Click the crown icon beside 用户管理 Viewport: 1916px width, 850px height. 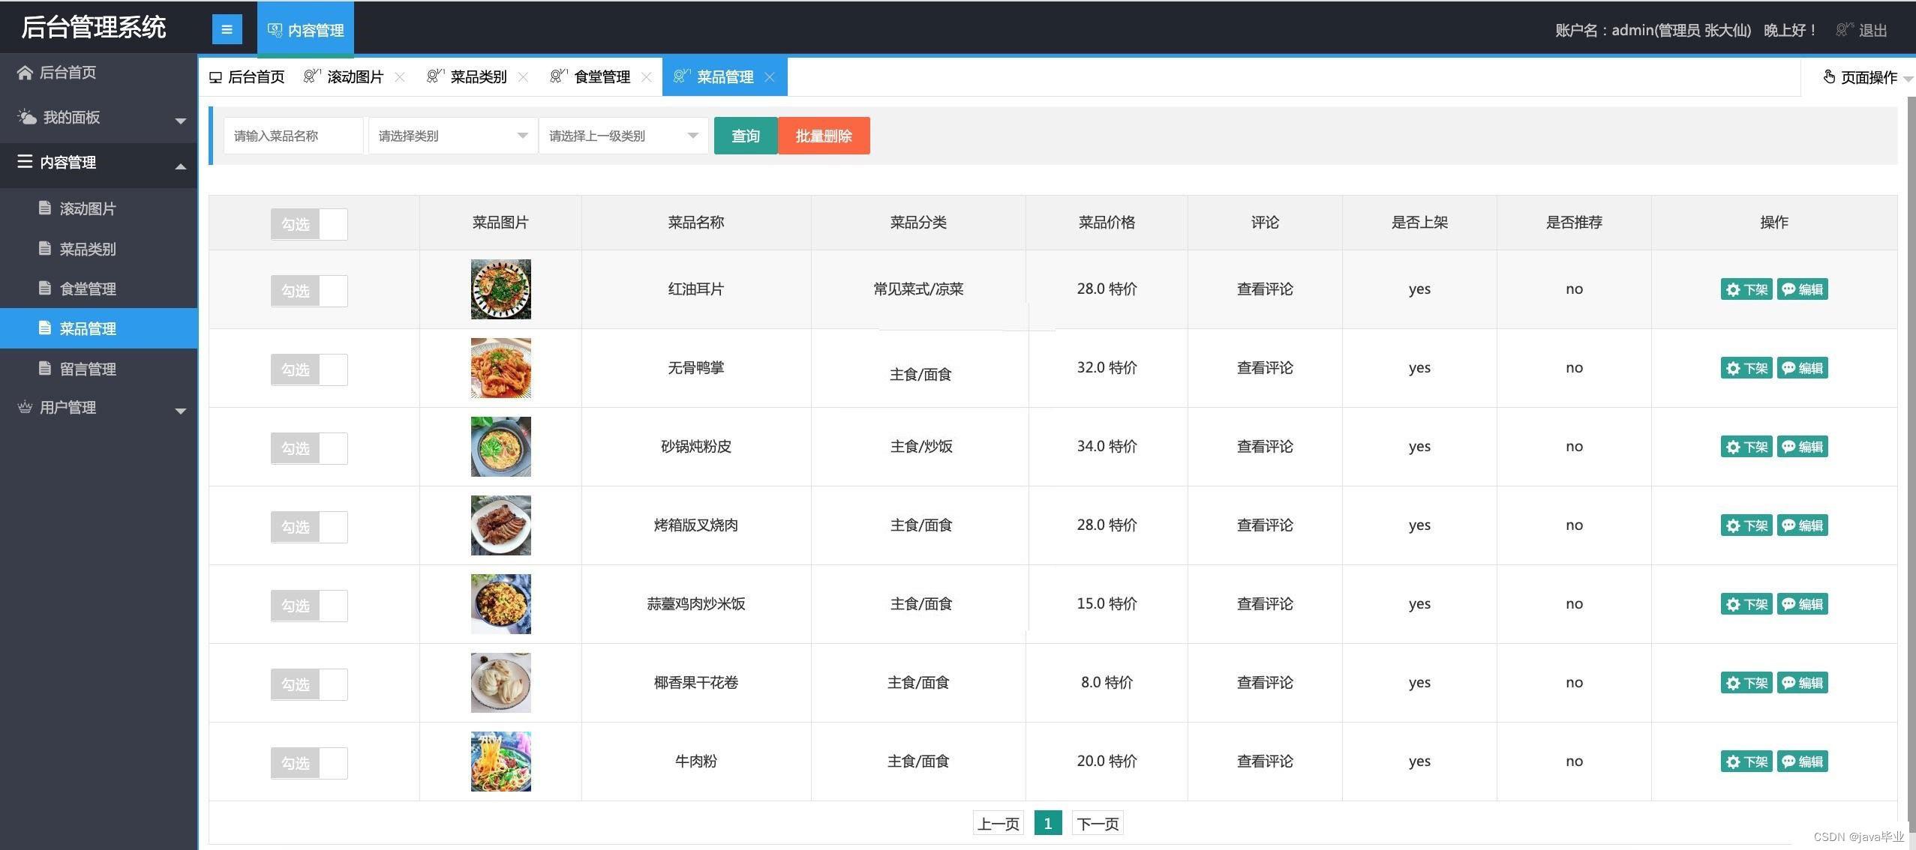point(25,407)
